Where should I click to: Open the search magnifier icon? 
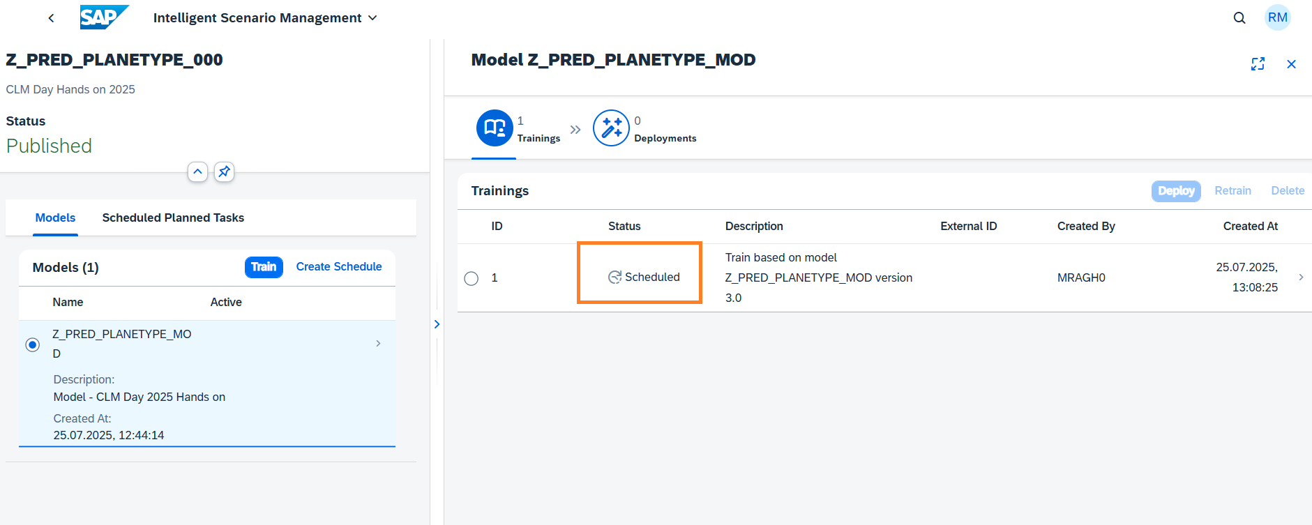coord(1239,18)
